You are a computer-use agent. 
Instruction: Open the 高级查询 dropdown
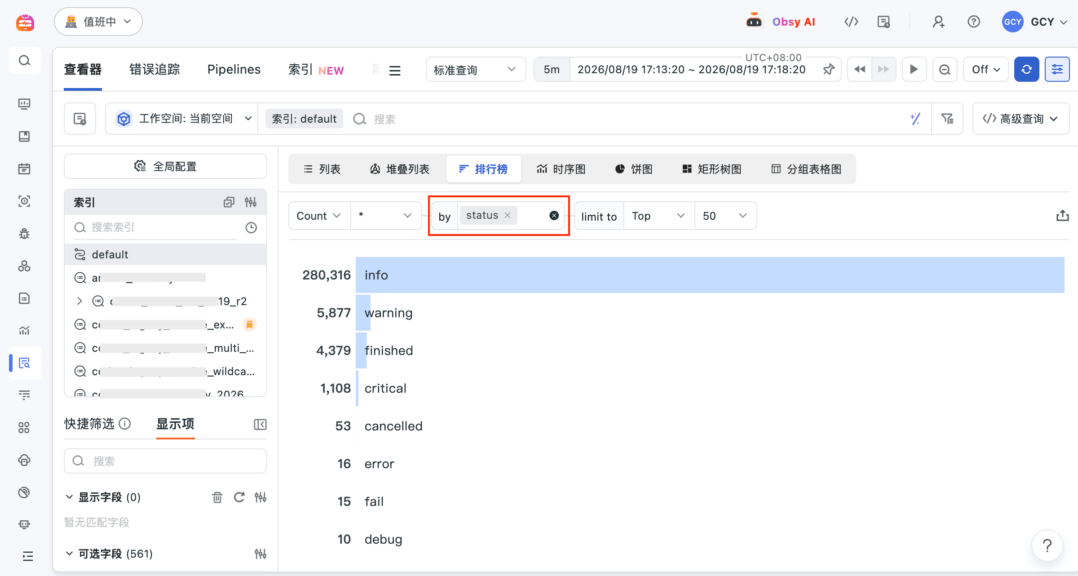pyautogui.click(x=1021, y=119)
